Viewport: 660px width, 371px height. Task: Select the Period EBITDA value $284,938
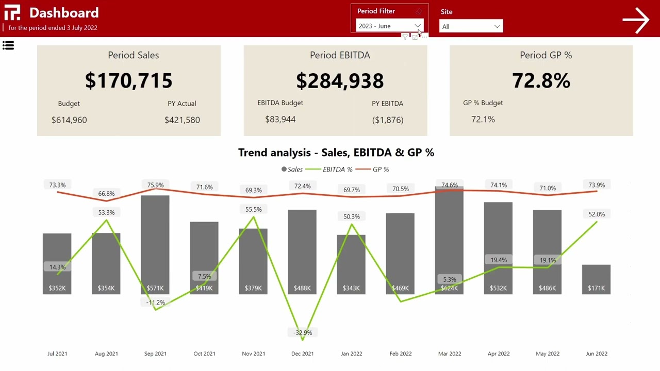click(x=340, y=80)
